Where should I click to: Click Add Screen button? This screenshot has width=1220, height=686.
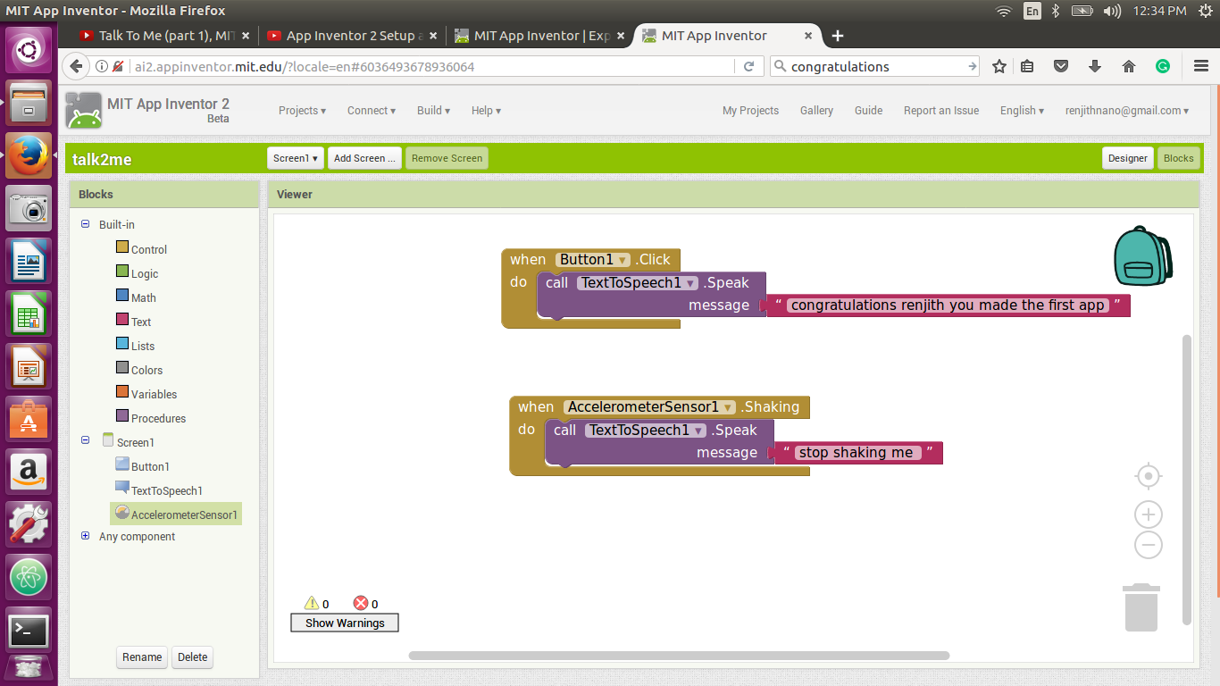click(x=364, y=158)
